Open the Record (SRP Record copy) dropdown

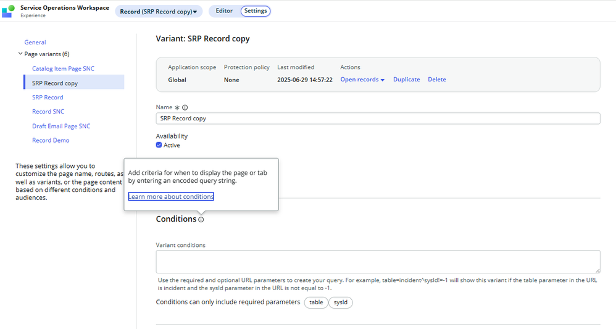tap(159, 11)
